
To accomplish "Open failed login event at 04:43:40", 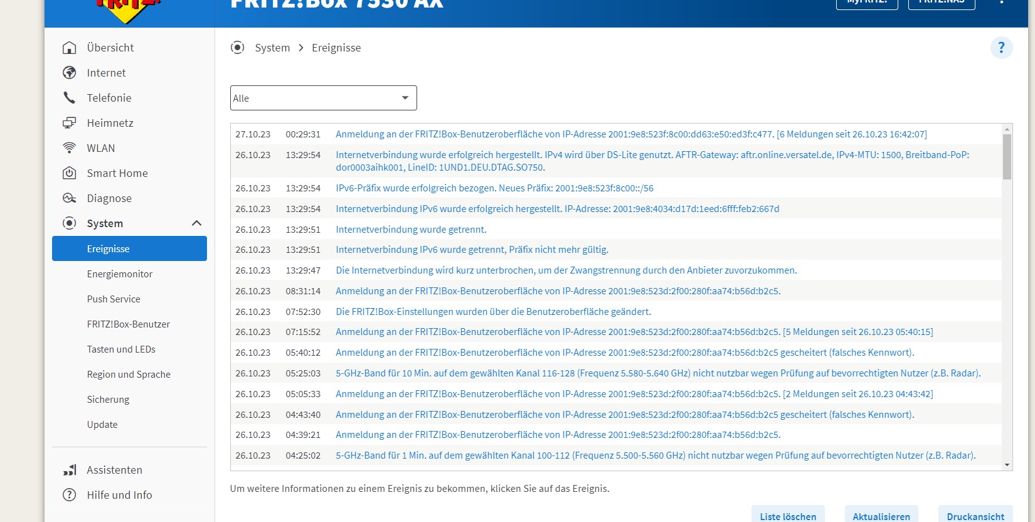I will [625, 415].
